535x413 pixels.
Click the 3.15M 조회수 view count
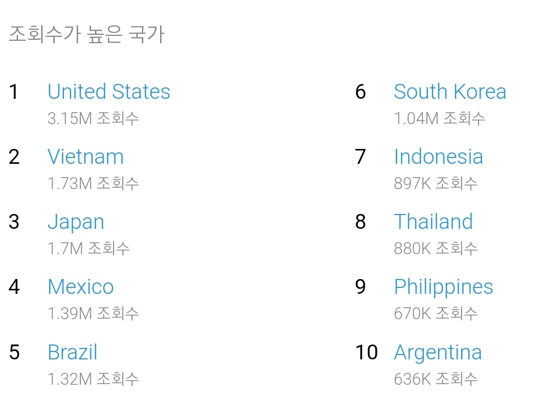click(x=93, y=118)
